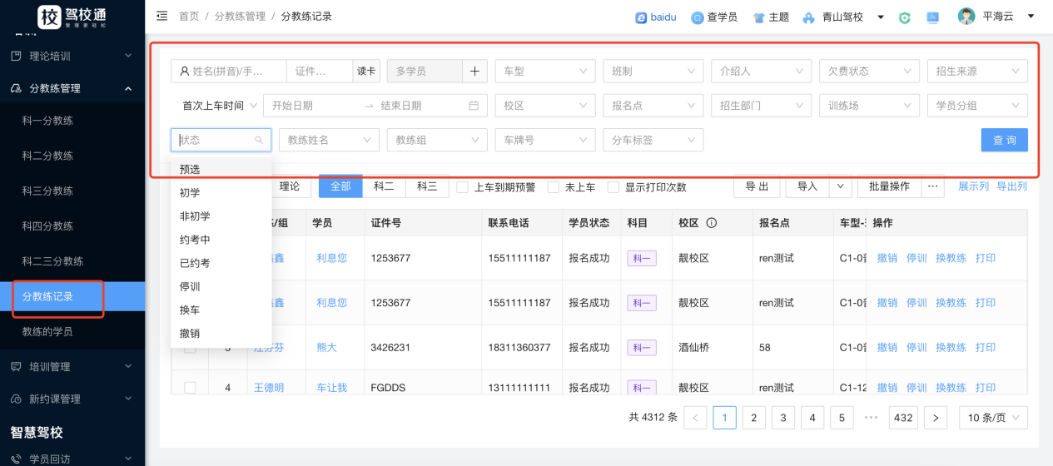Click the blue 查询 button
The height and width of the screenshot is (466, 1053).
coord(1004,140)
